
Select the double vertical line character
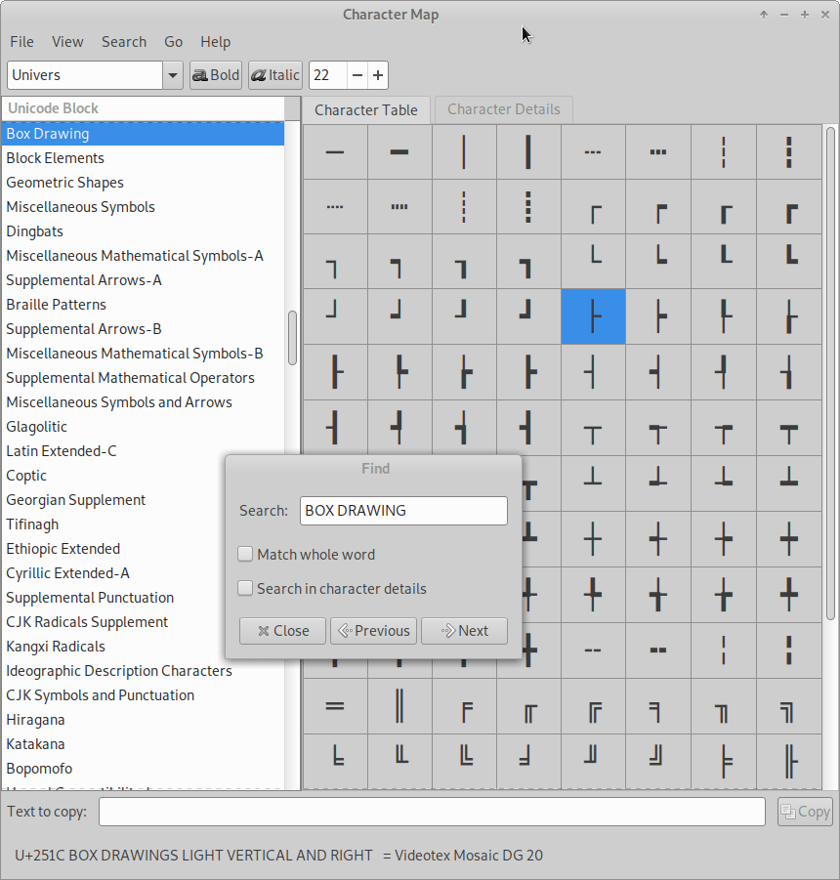click(x=400, y=706)
